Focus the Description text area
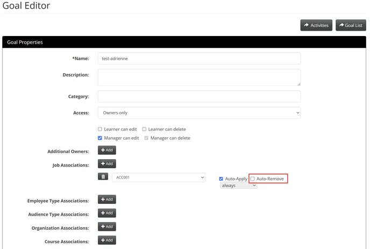This screenshot has height=249, width=370. (x=199, y=77)
